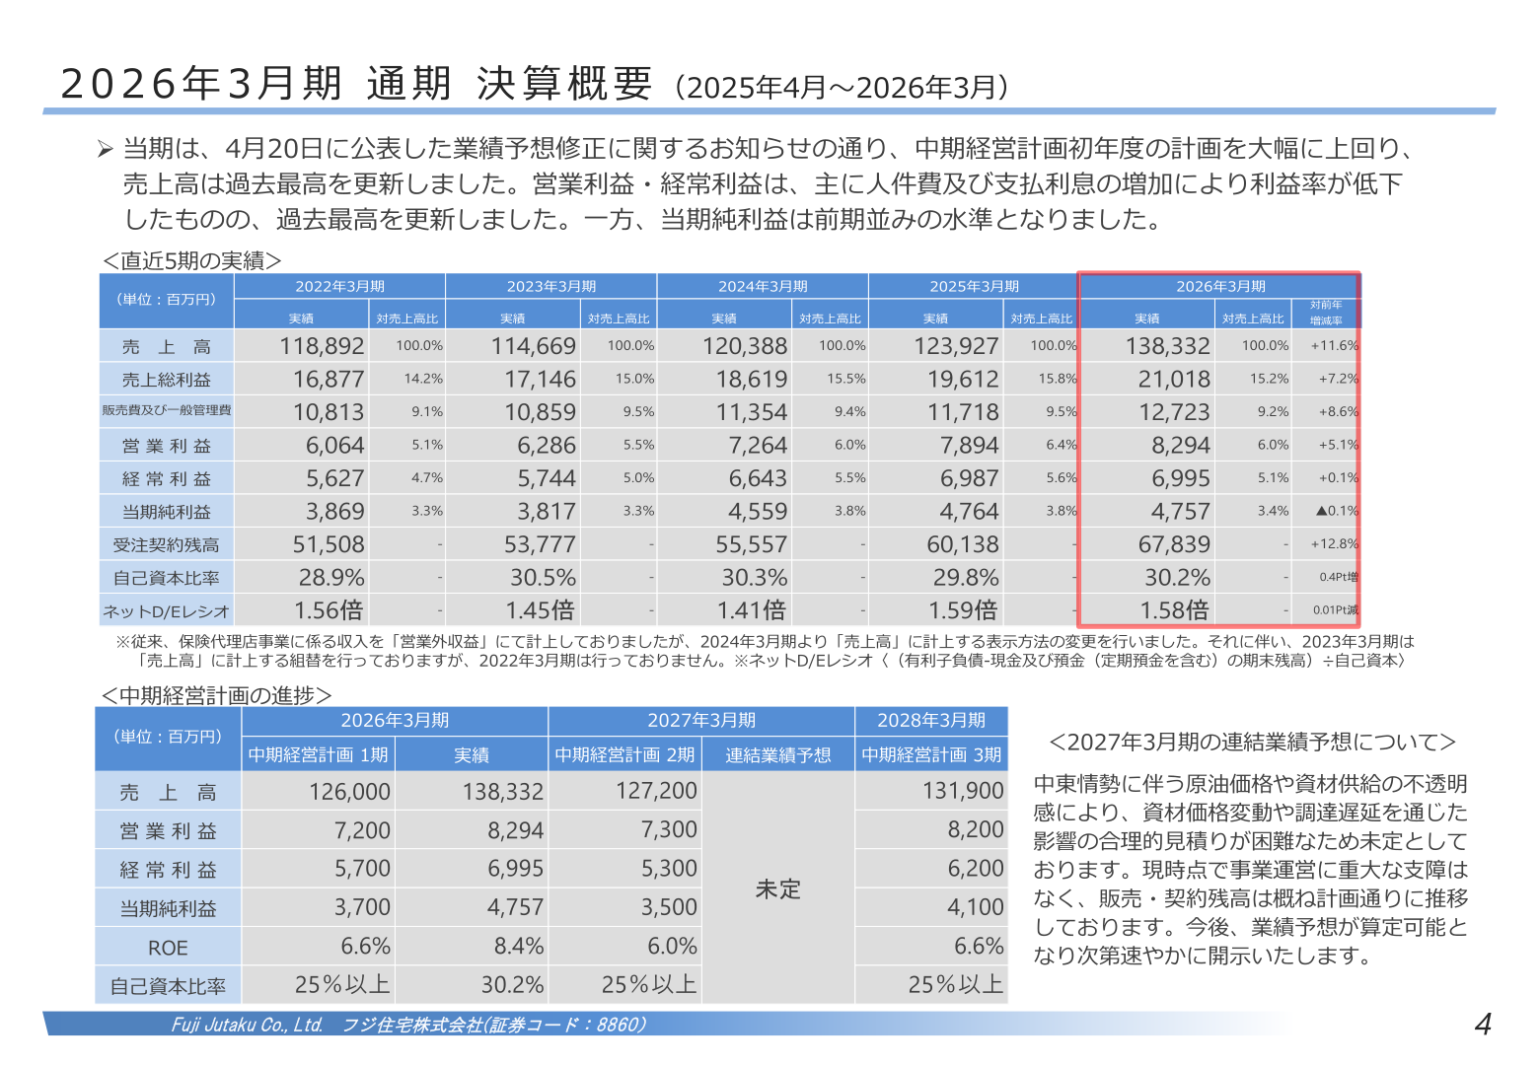Click the ネットD/Eレシオ row label
This screenshot has height=1065, width=1539.
[x=167, y=611]
